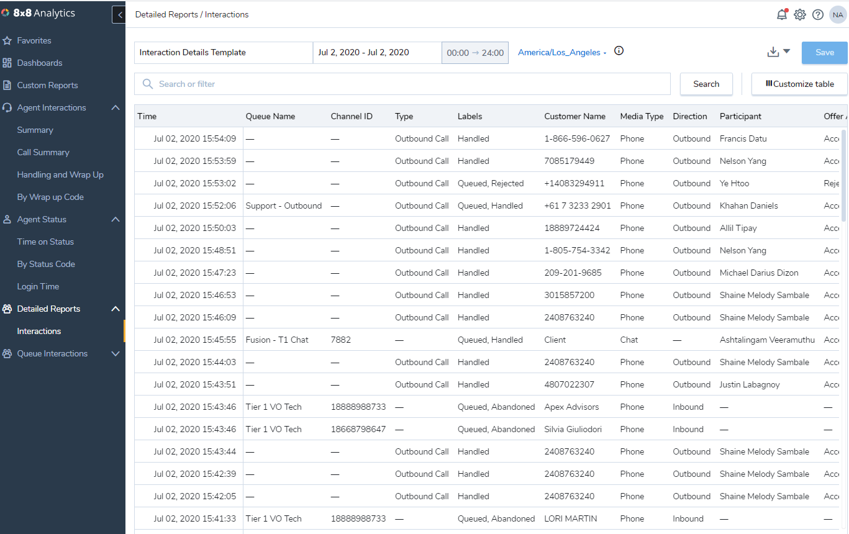The image size is (849, 534).
Task: Click participant Francis Datu
Action: (x=743, y=138)
